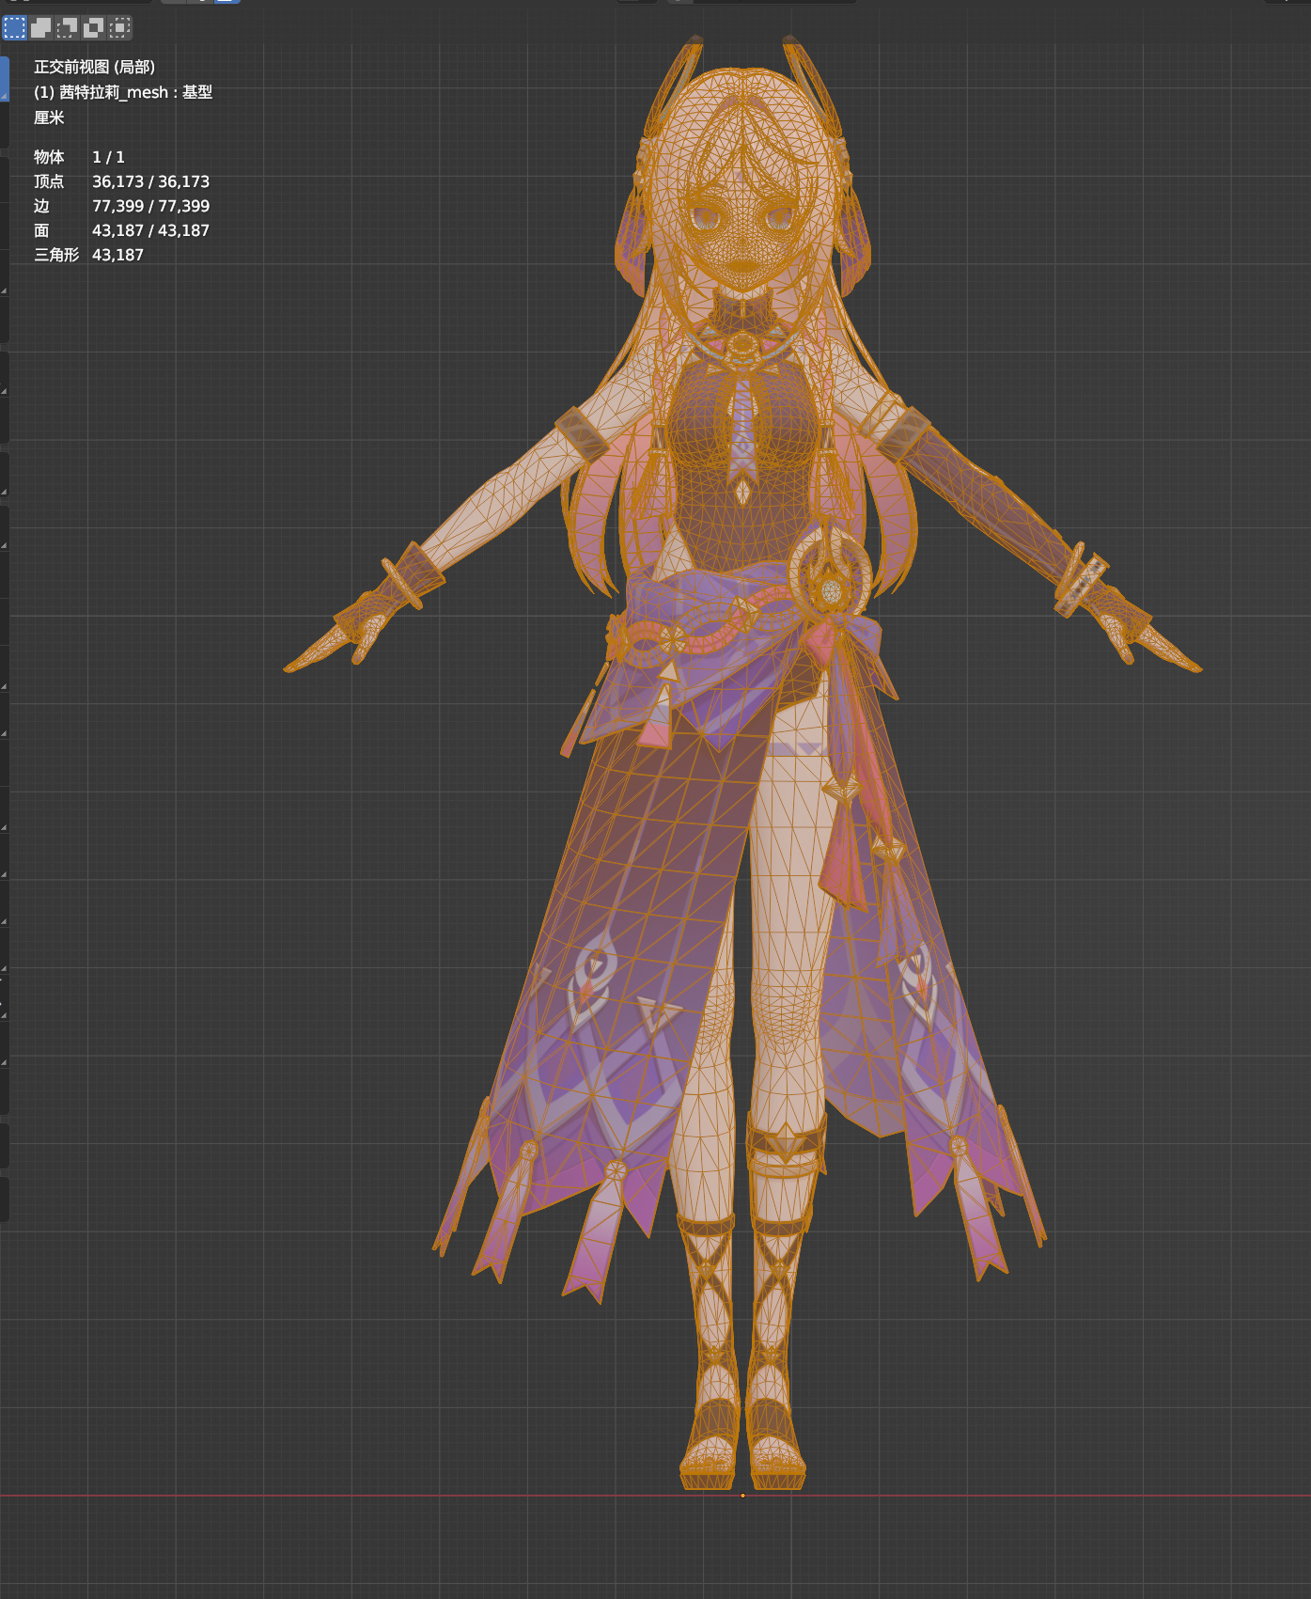Choose the Extend Selection mode icon
Viewport: 1311px width, 1599px height.
(x=41, y=28)
